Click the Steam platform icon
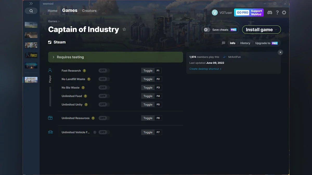This screenshot has height=175, width=312. pyautogui.click(x=50, y=42)
